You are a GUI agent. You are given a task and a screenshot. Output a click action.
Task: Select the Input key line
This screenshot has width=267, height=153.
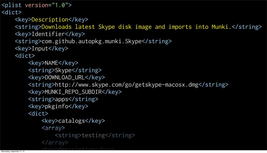point(41,48)
